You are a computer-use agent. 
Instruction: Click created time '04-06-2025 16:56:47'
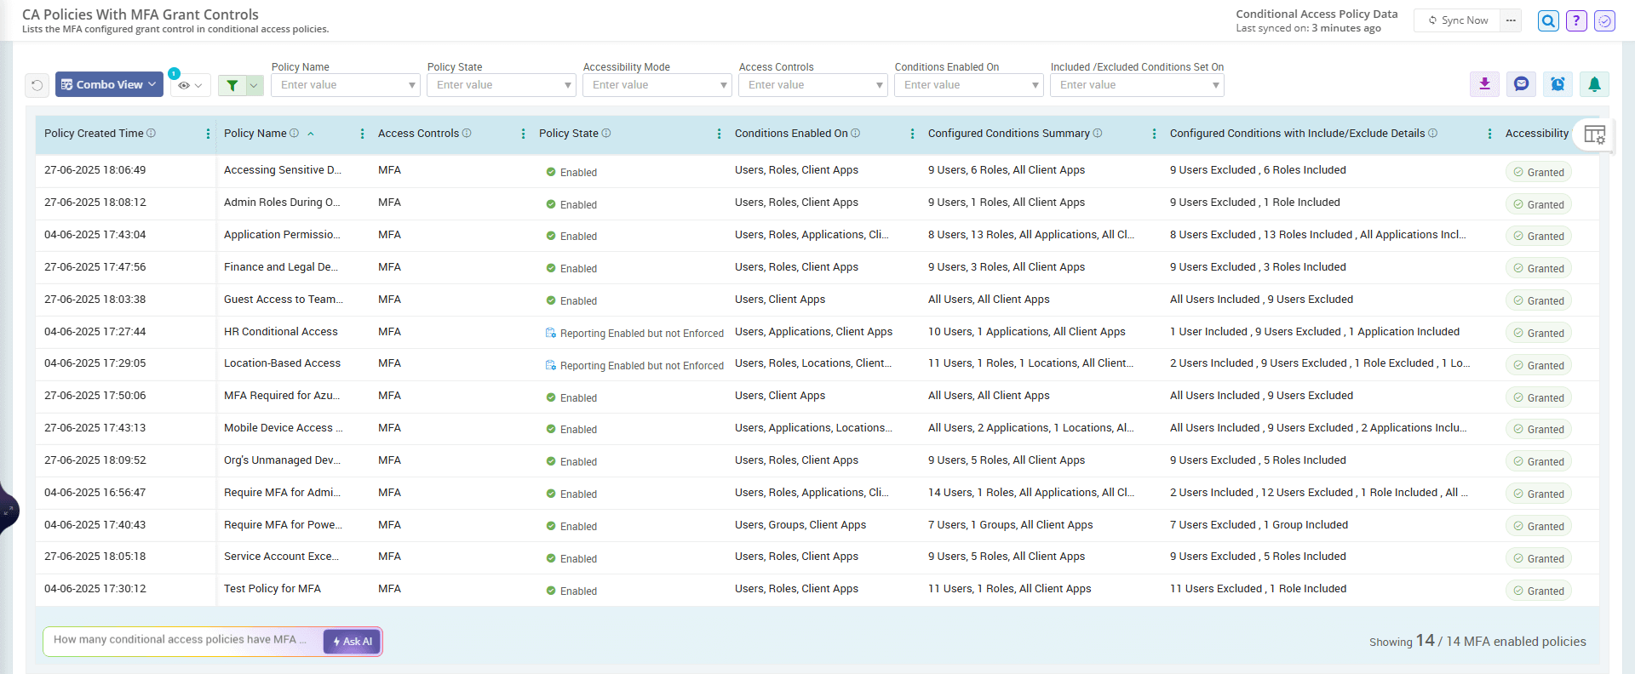95,493
